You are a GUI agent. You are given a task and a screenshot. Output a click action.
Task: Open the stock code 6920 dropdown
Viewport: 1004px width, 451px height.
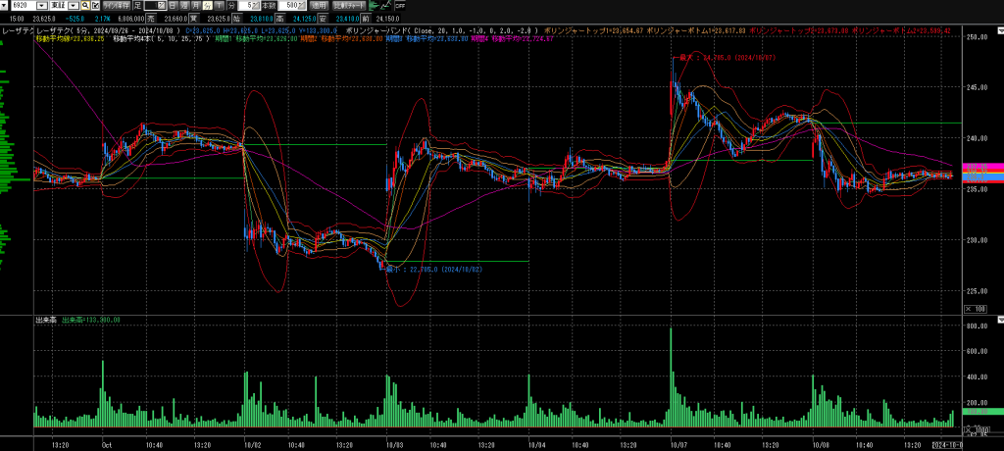pyautogui.click(x=43, y=5)
